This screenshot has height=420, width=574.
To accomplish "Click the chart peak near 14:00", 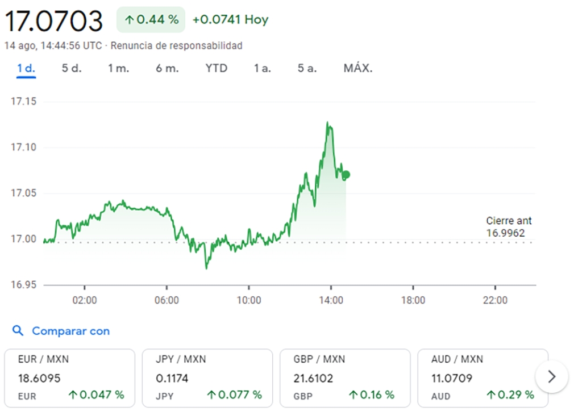I will point(328,123).
